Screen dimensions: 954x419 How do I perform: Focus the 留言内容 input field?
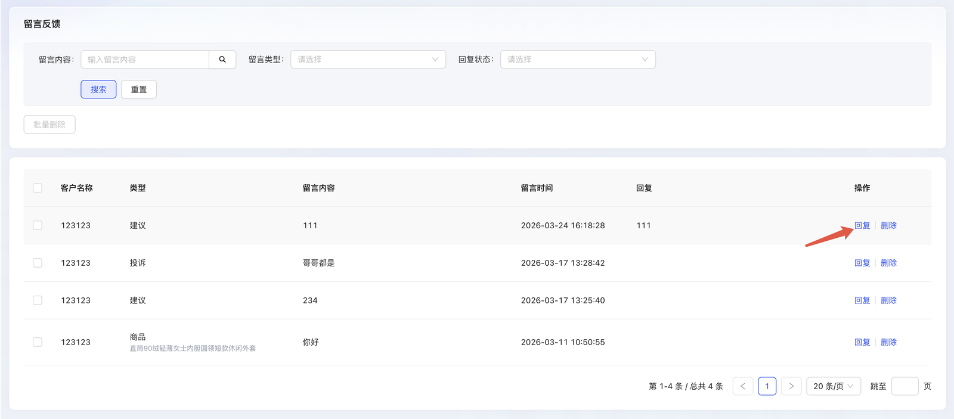(x=145, y=60)
